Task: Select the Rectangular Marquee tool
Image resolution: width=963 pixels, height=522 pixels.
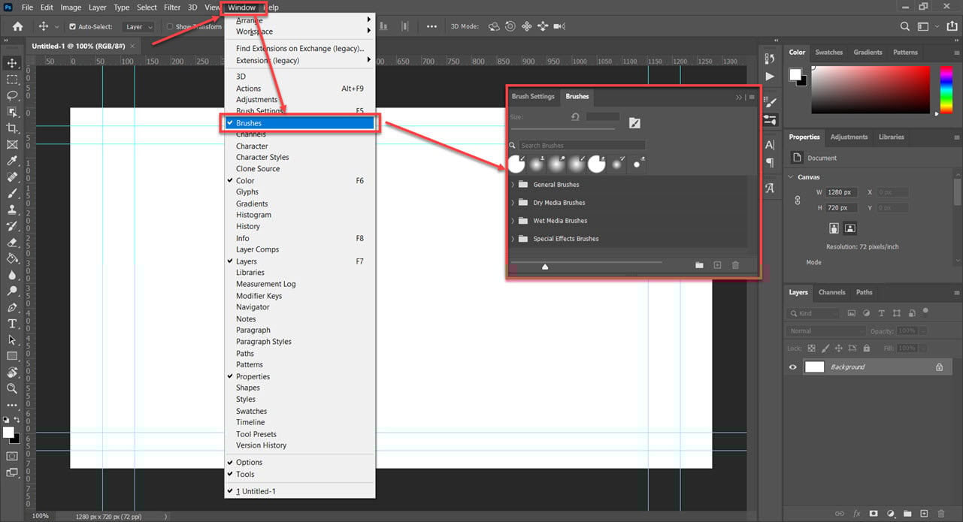Action: tap(12, 80)
